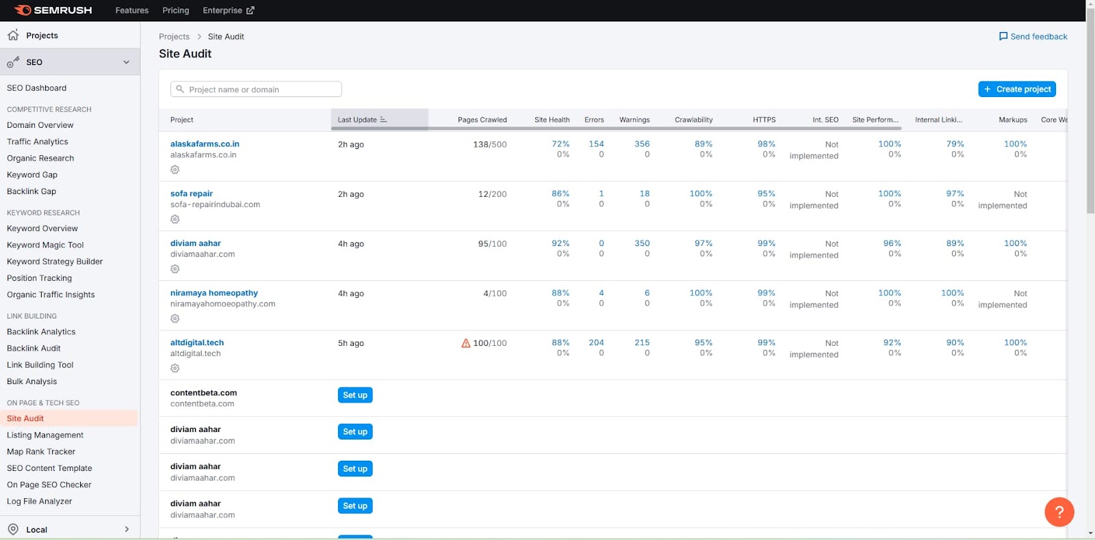Open sofa repair project link
The width and height of the screenshot is (1095, 540).
click(x=192, y=194)
